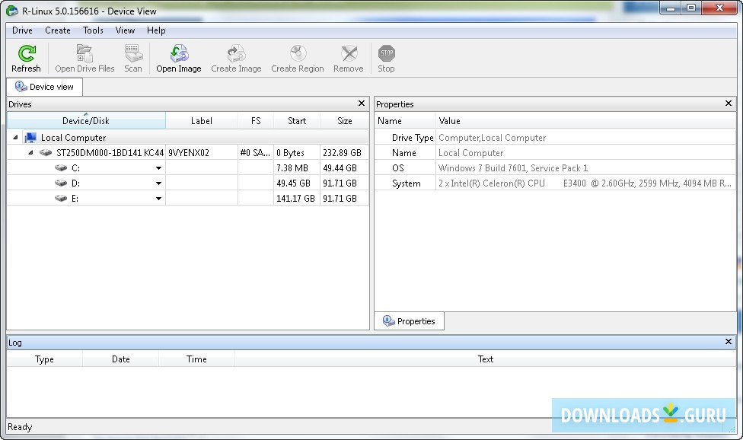This screenshot has width=743, height=440.
Task: Click the Log Text column header
Action: [x=485, y=359]
